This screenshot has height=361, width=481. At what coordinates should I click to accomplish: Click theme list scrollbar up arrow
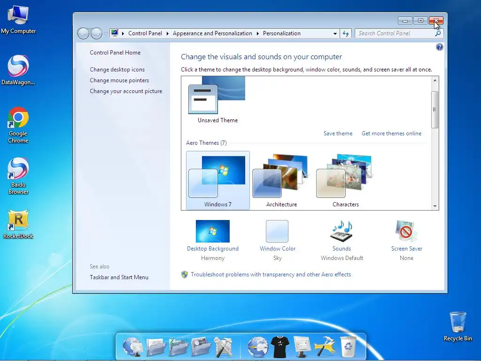tap(434, 80)
